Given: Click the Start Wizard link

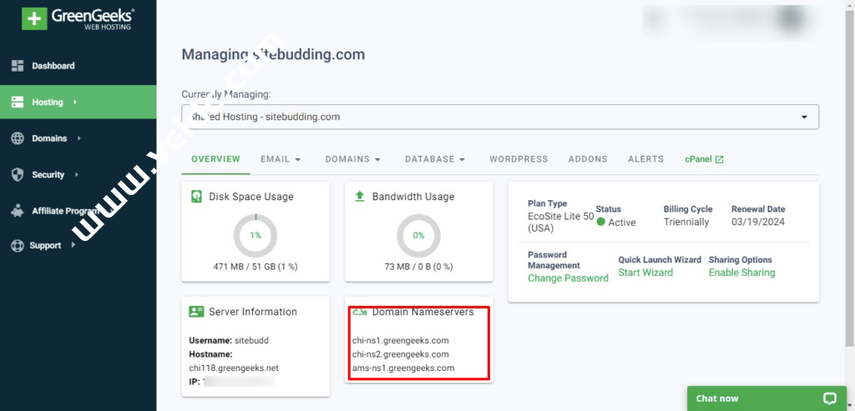Looking at the screenshot, I should (x=645, y=273).
